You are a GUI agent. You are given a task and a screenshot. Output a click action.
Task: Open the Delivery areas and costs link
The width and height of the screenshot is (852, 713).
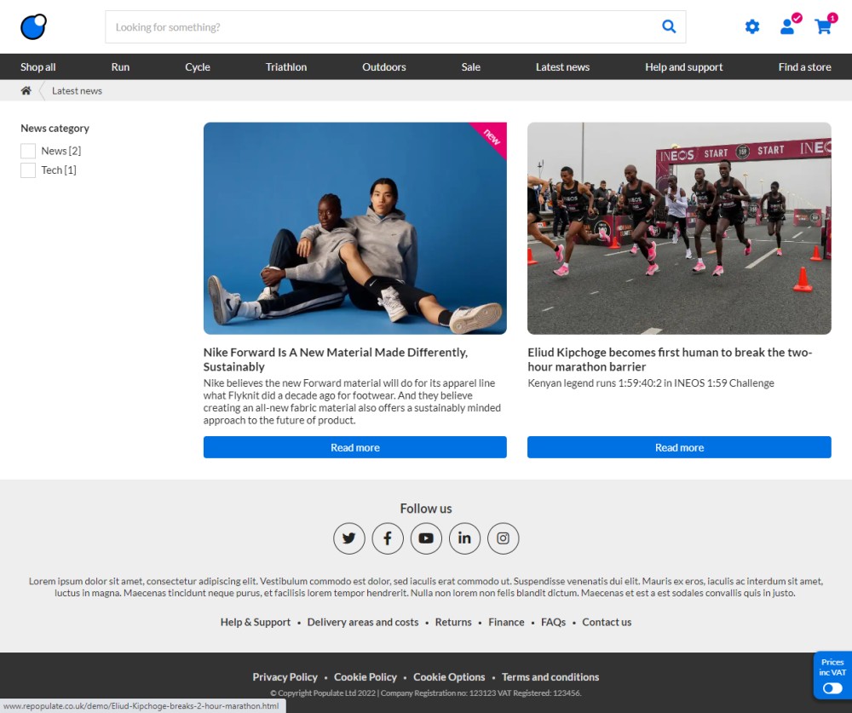pos(363,622)
